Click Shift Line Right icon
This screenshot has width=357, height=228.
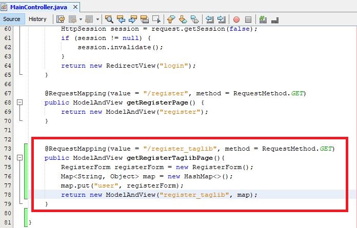222,19
